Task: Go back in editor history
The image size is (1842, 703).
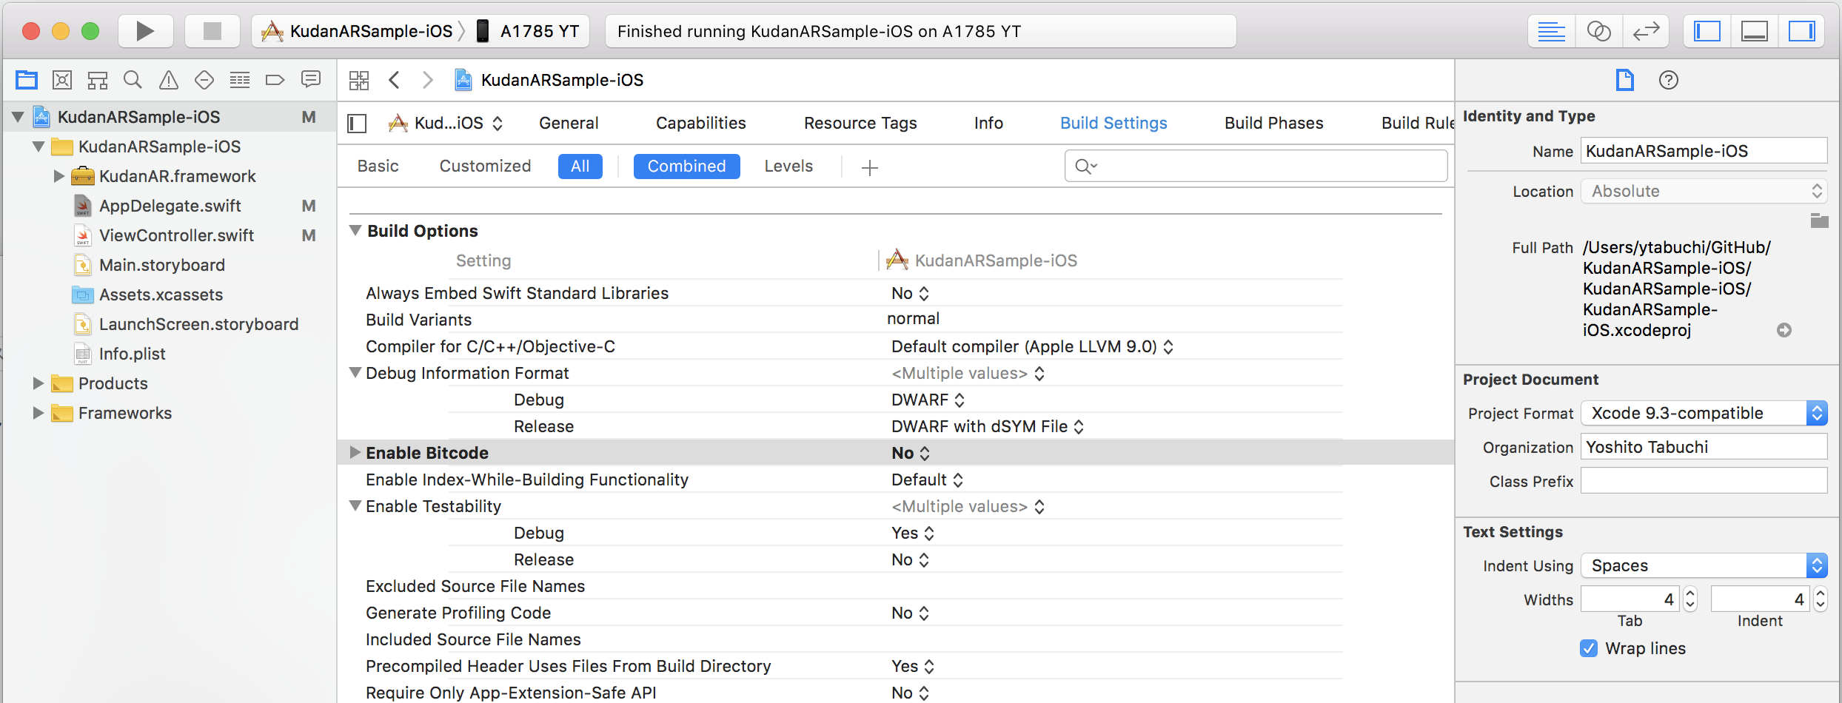Action: pos(394,80)
